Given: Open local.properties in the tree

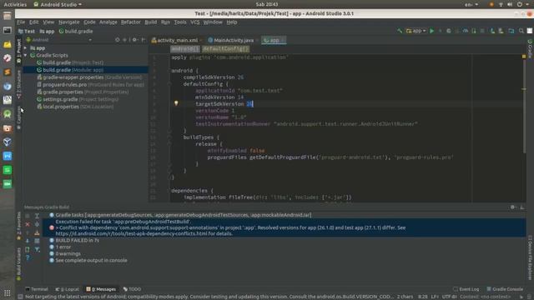Looking at the screenshot, I should point(75,107).
